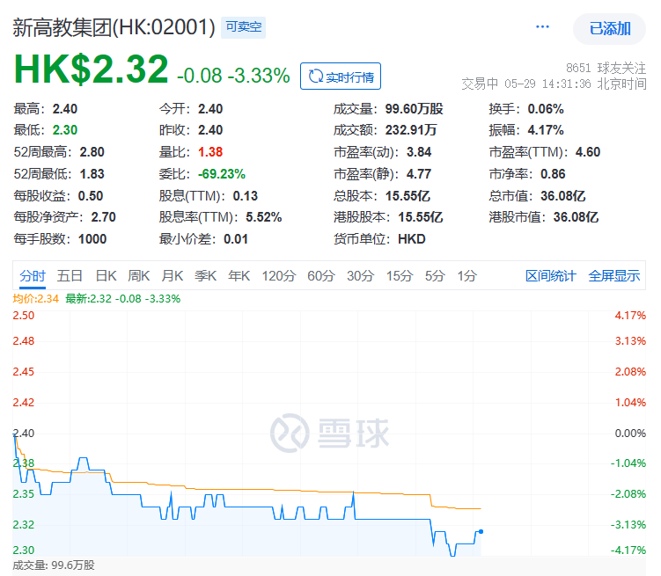Image resolution: width=661 pixels, height=576 pixels.
Task: Click the 总股本 value 15.55亿
Action: pyautogui.click(x=408, y=196)
